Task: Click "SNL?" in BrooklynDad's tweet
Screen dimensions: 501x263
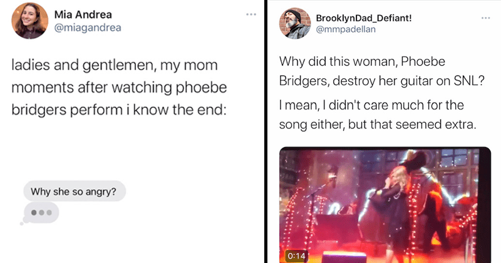Action: (461, 82)
